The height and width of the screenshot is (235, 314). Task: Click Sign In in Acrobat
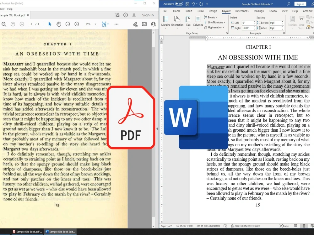(148, 15)
